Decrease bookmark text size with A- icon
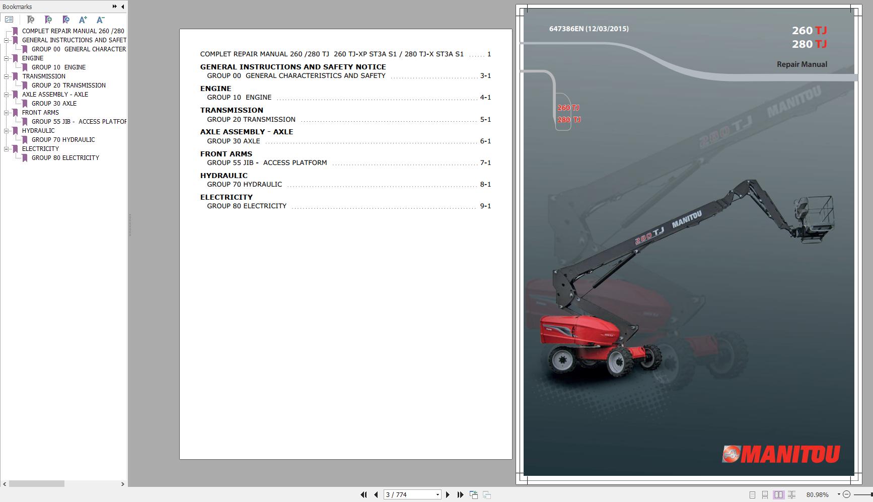Screen dimensions: 873x502 pyautogui.click(x=100, y=20)
